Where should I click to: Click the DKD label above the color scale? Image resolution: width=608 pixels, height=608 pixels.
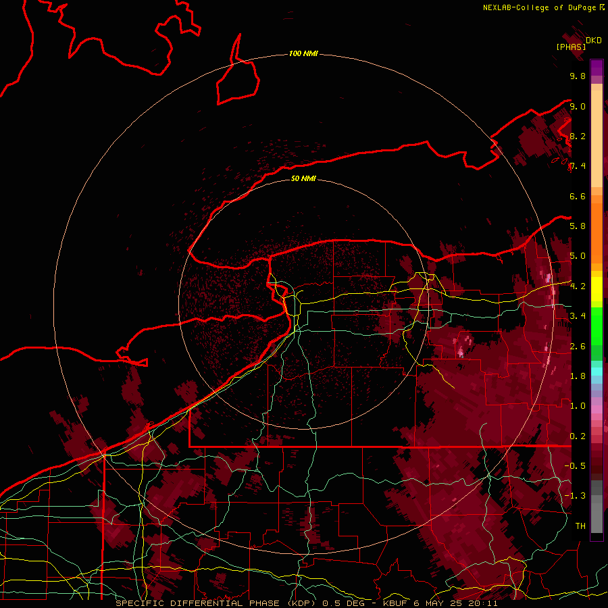coord(594,41)
